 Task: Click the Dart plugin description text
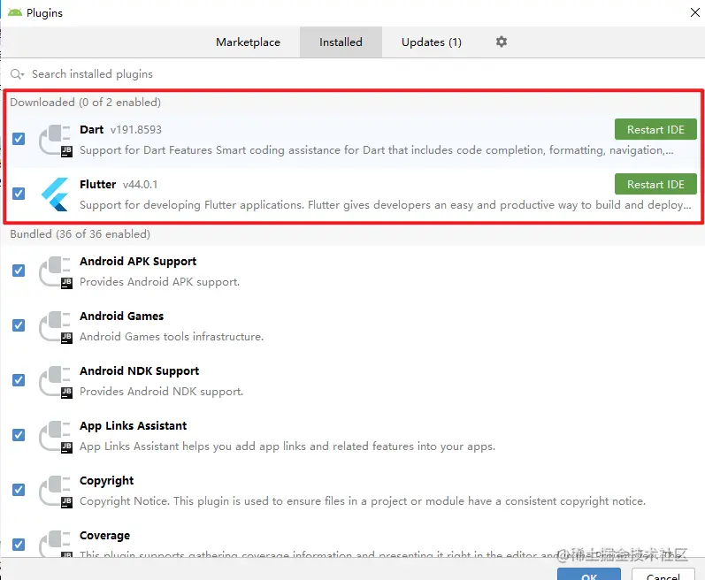[x=377, y=150]
